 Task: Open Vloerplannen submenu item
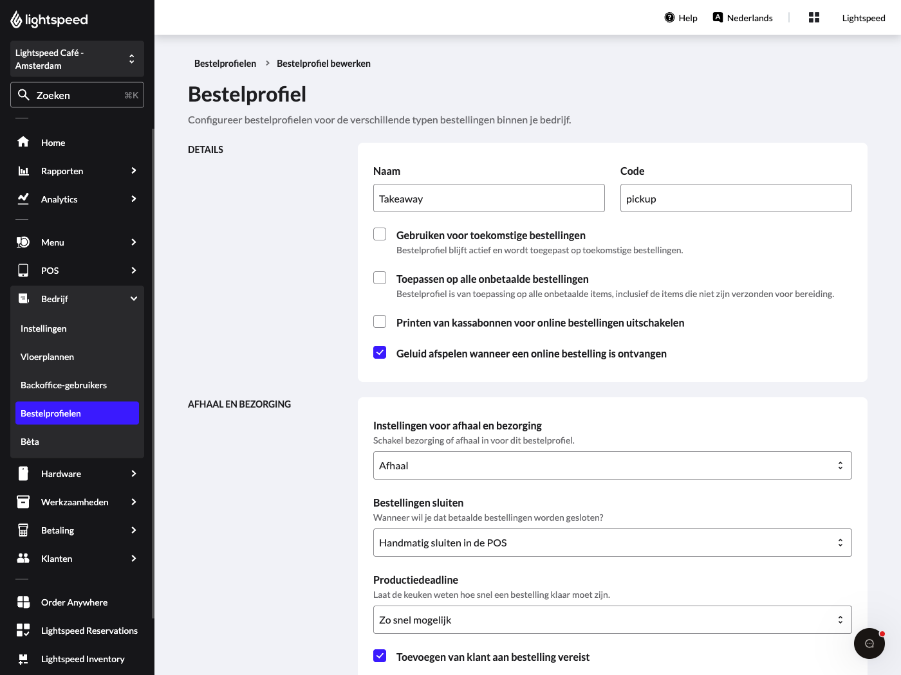pos(77,357)
